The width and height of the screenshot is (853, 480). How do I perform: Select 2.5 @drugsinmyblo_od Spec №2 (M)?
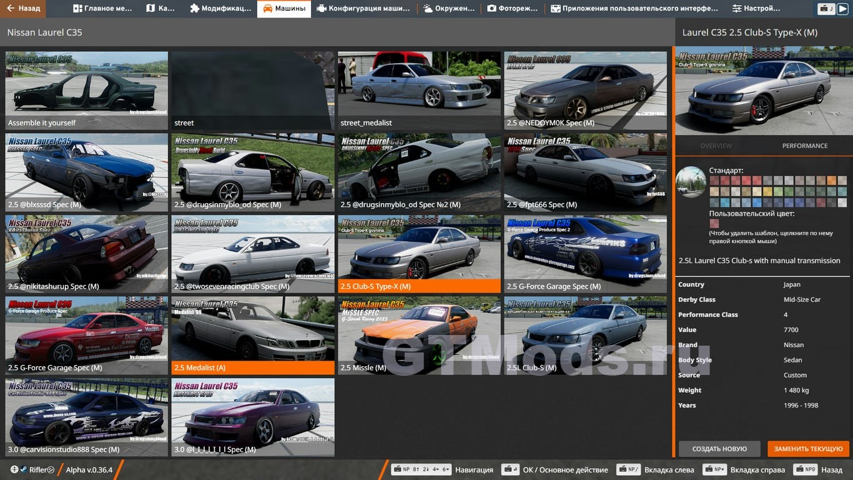click(419, 172)
